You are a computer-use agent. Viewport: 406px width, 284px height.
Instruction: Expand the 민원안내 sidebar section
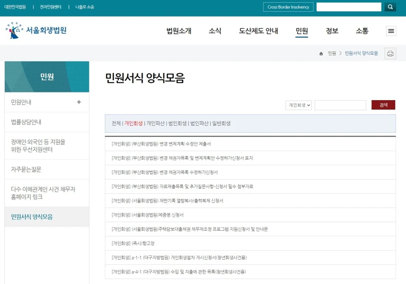tap(79, 102)
